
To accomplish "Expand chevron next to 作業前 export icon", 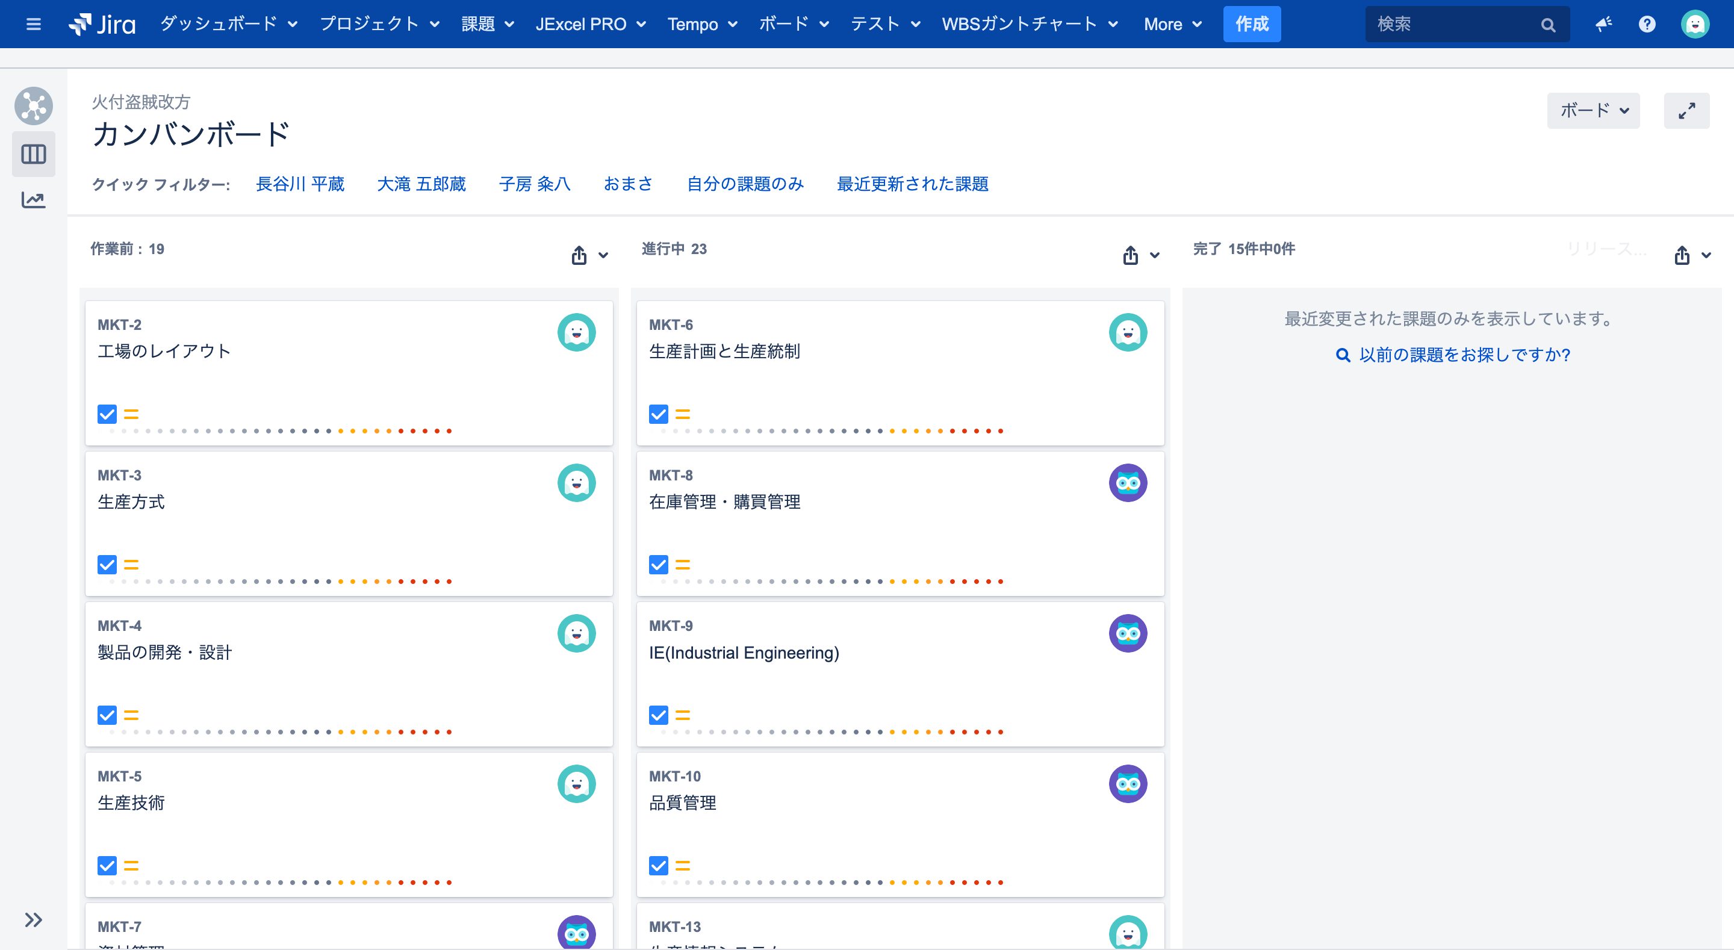I will [603, 256].
